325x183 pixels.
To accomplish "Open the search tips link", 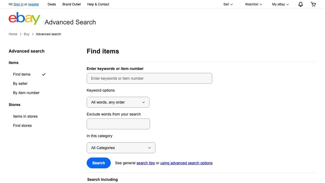I will tap(146, 163).
